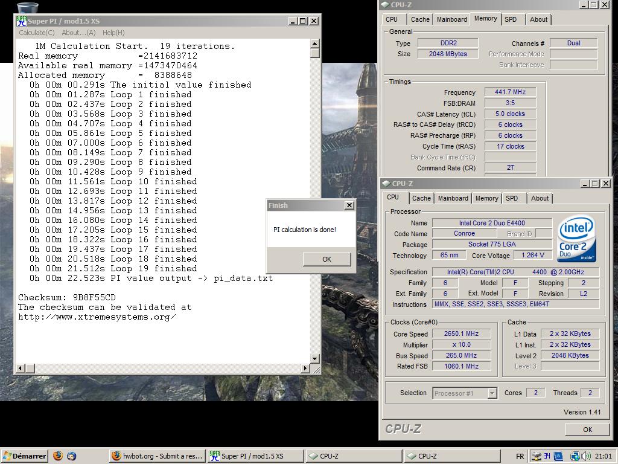Screen dimensions: 618x464
Task: Close the Finish dialog with its X
Action: coord(349,205)
